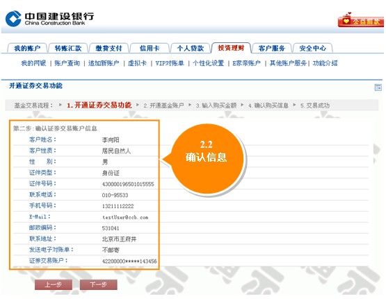The image size is (386, 299).
Task: Click the 基金交易流程 label
Action: click(33, 105)
